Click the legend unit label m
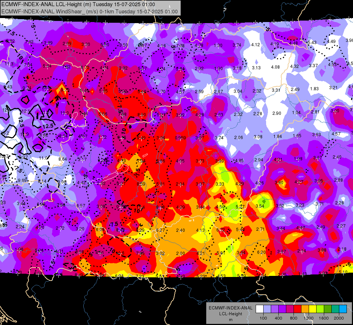The image size is (353, 325). [230, 320]
